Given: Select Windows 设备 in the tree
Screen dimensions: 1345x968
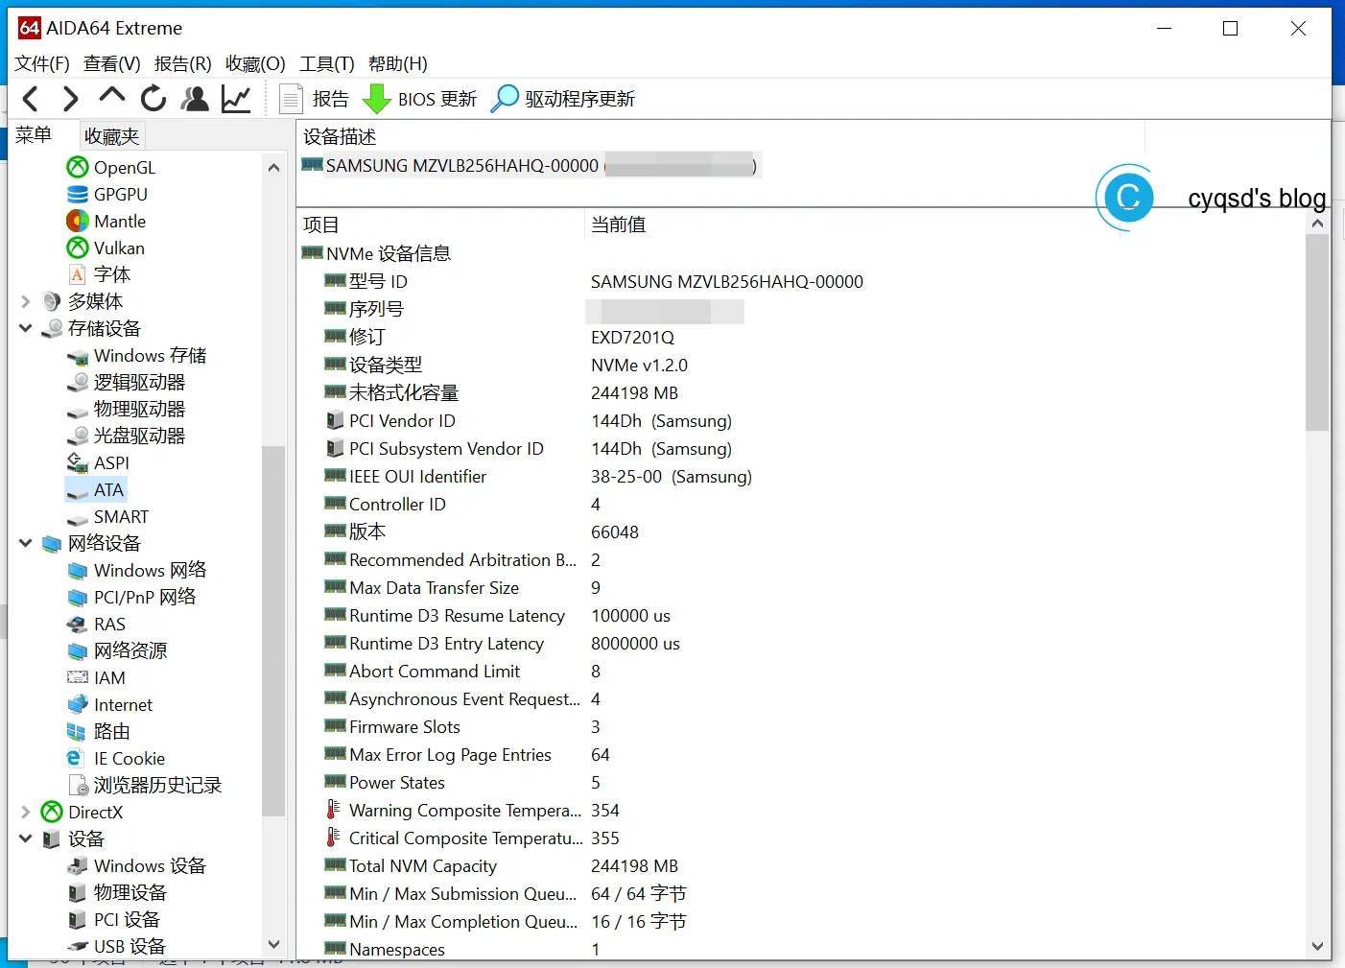Looking at the screenshot, I should pos(137,865).
